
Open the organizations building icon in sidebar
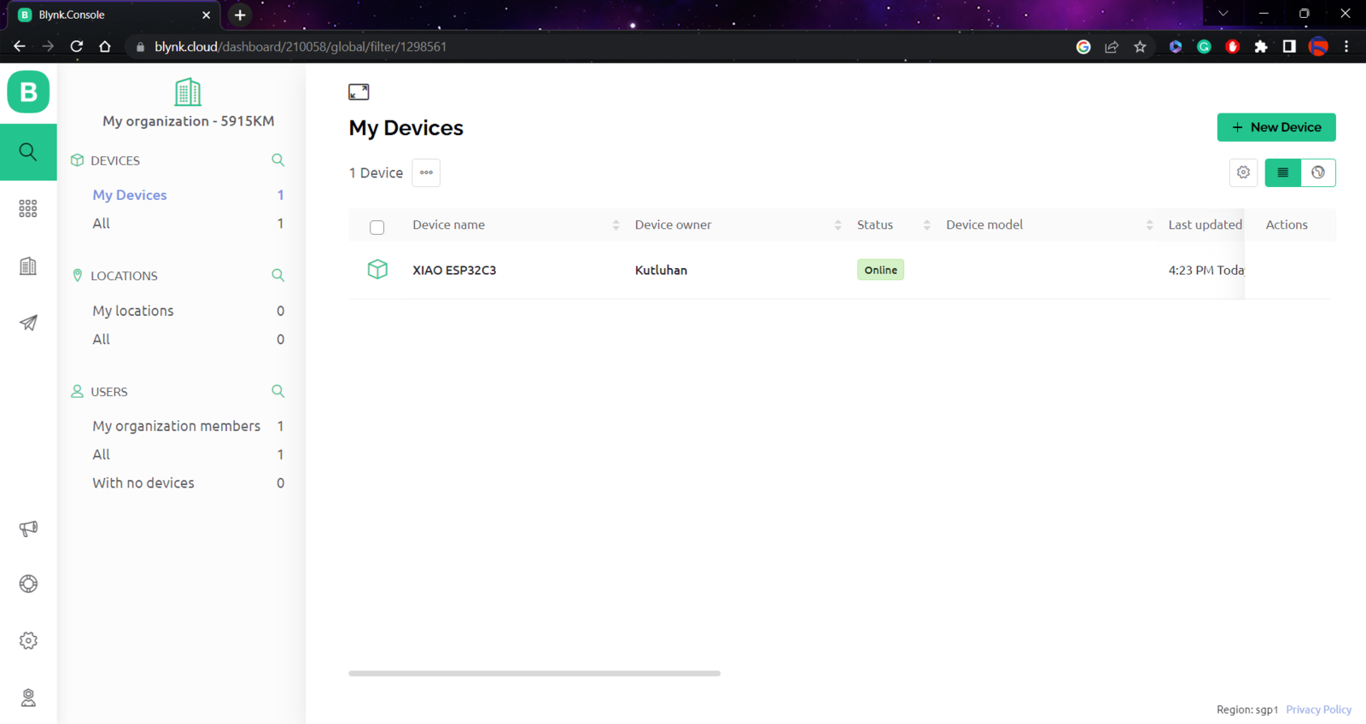pyautogui.click(x=28, y=266)
